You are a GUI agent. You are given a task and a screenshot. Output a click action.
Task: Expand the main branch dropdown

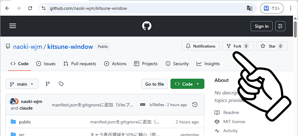pos(22,84)
